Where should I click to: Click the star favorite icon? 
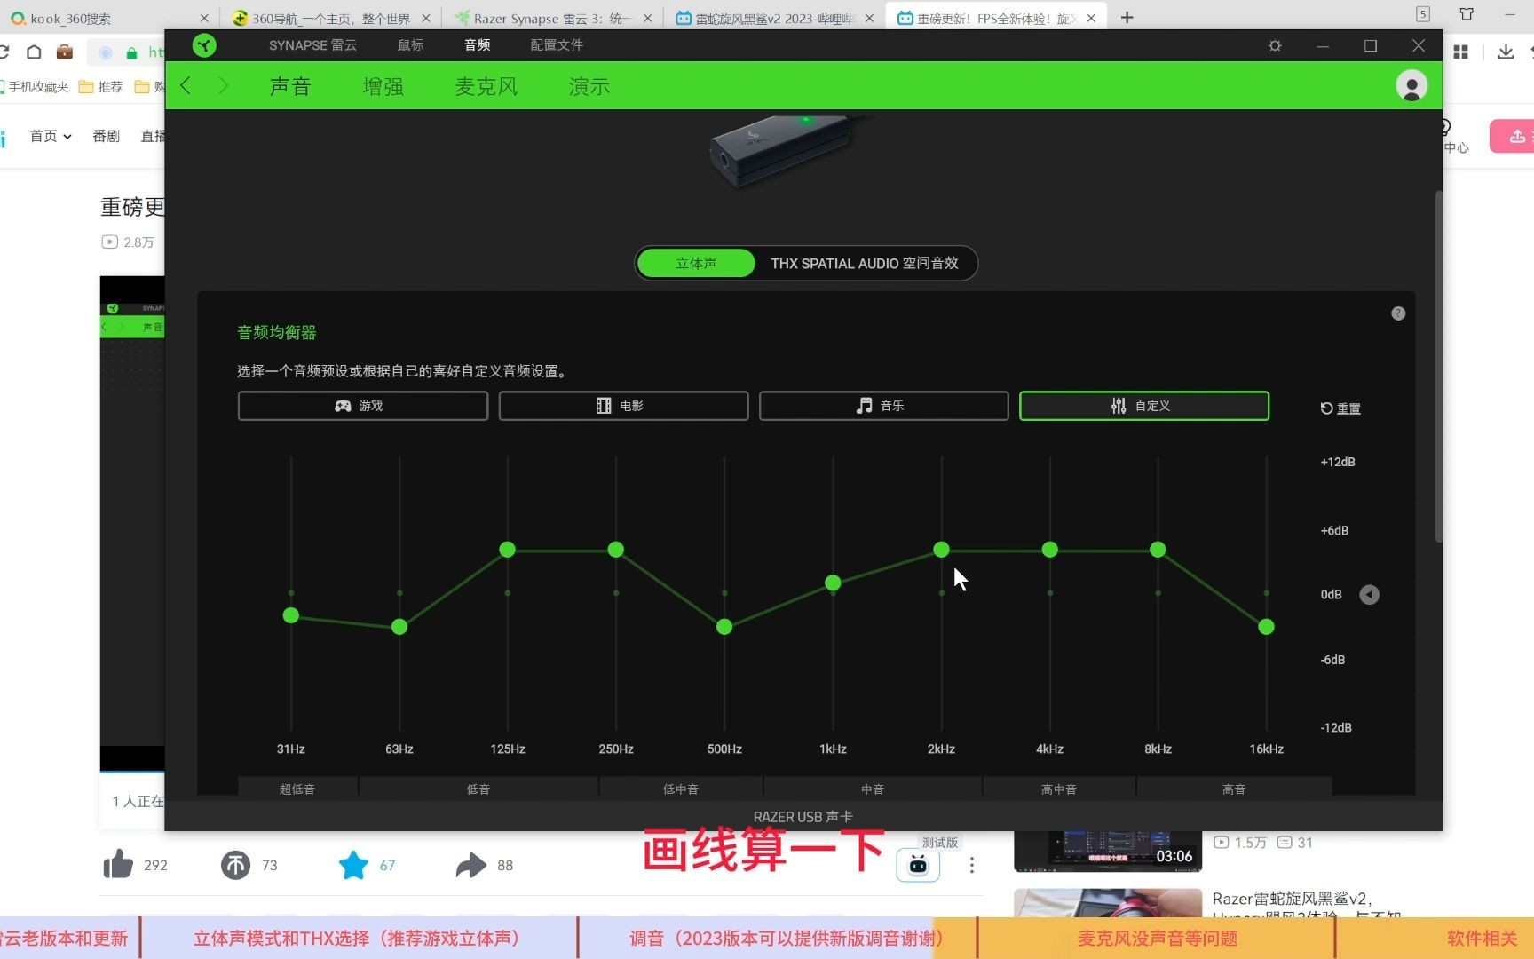353,865
